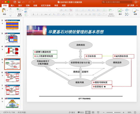This screenshot has height=114, width=140.
Task: Click the 99% zoom level
Action: coord(129,112)
